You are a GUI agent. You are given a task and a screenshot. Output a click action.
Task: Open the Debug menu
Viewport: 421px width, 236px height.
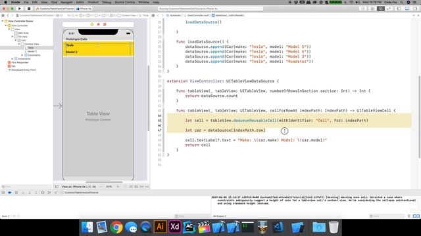[107, 2]
